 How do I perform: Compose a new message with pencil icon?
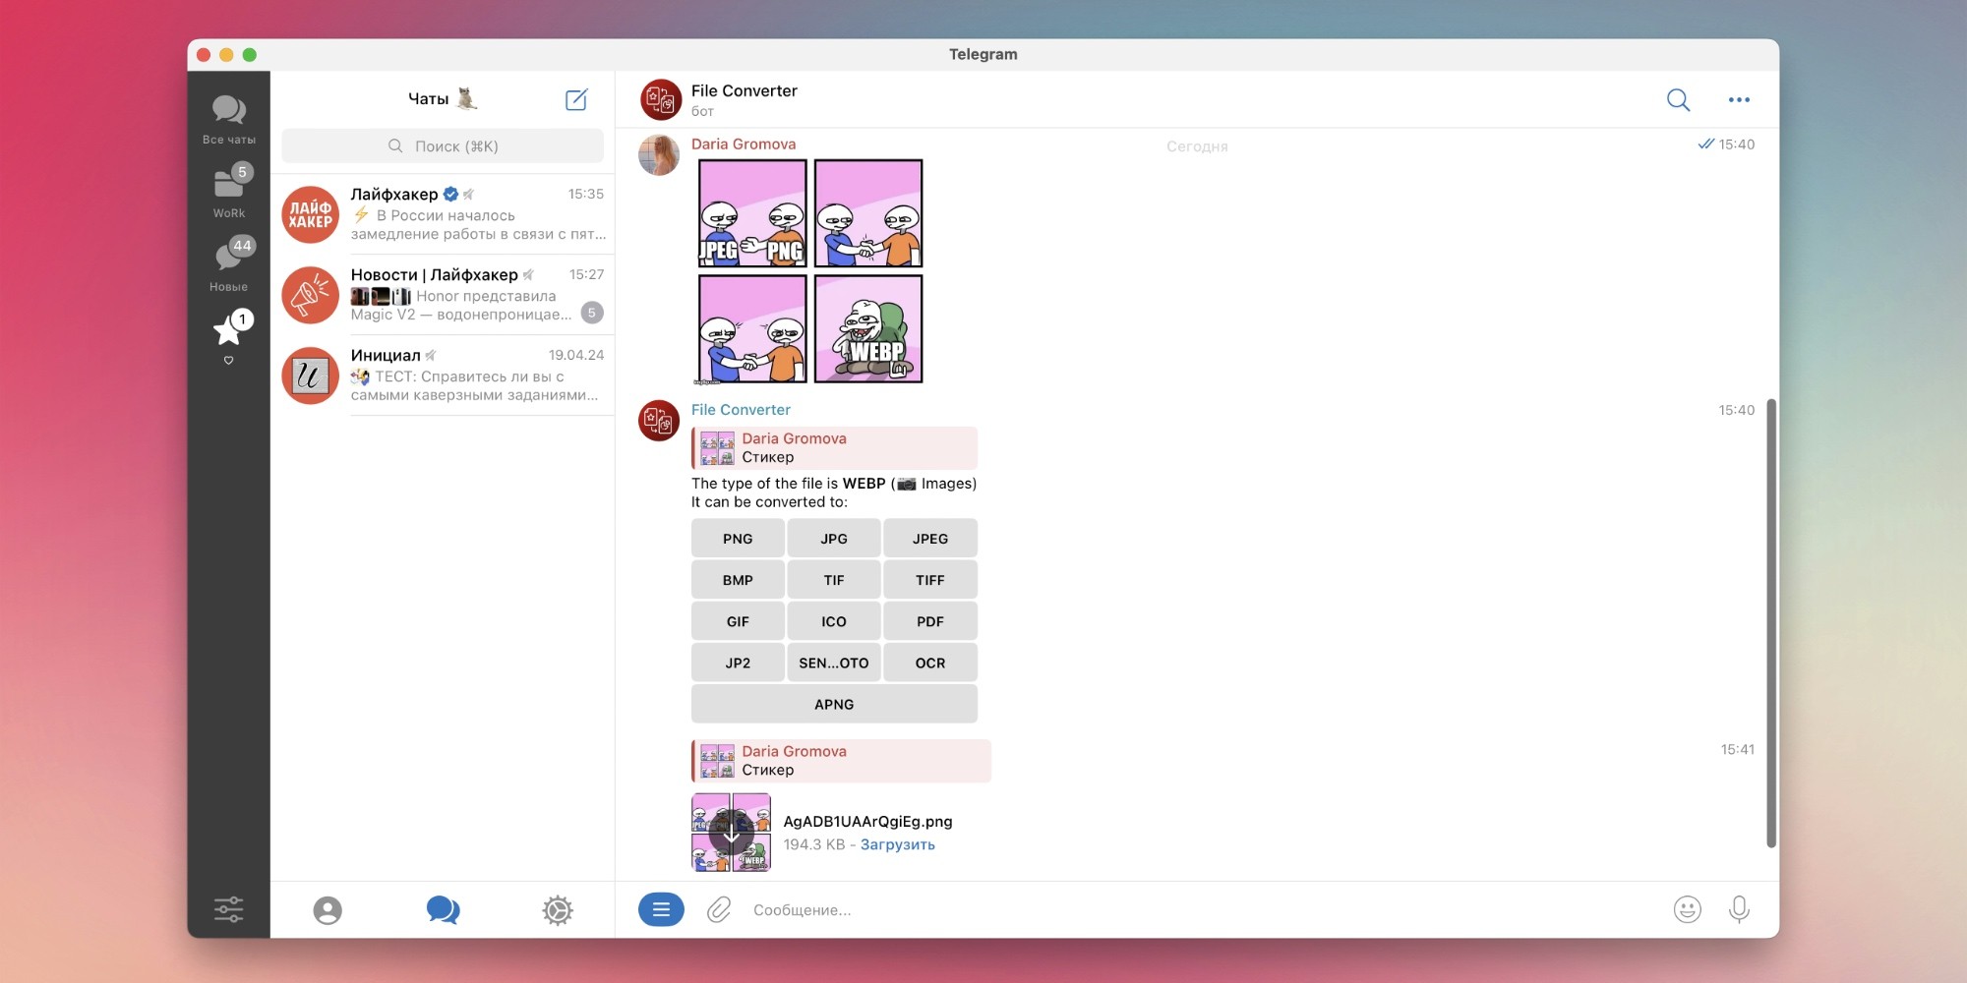tap(576, 99)
